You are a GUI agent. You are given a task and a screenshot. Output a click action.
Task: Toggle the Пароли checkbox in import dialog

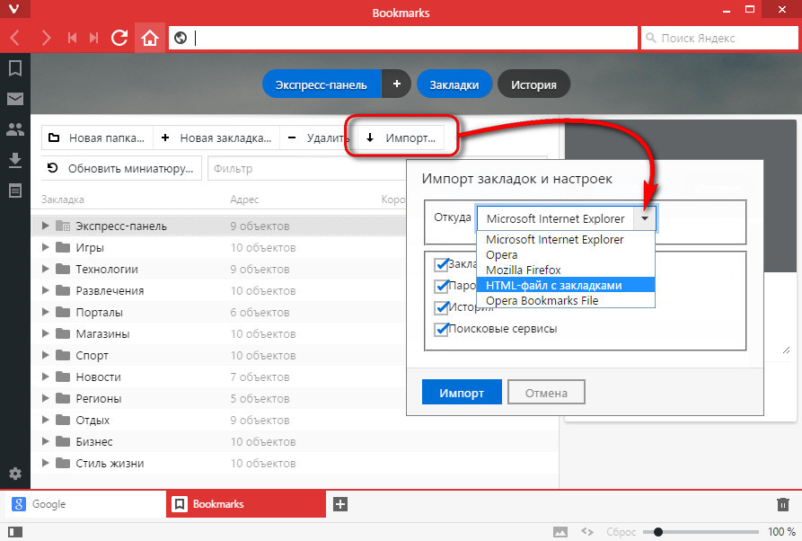coord(441,286)
